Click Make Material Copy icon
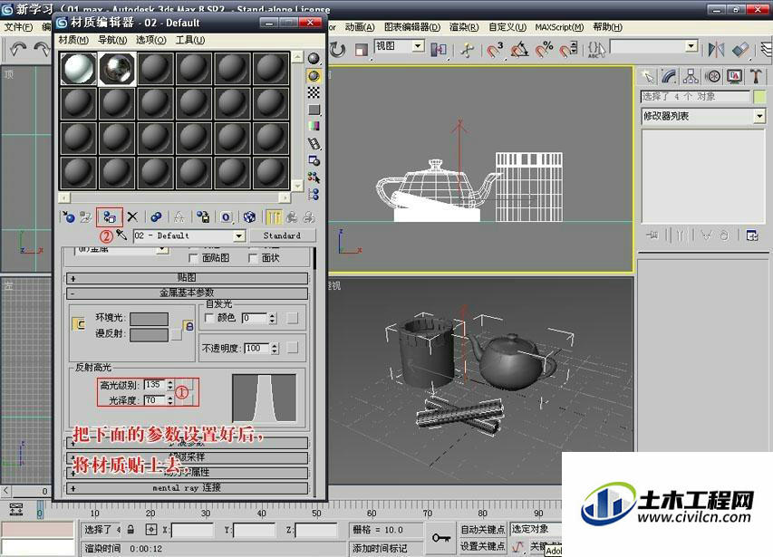 (156, 217)
